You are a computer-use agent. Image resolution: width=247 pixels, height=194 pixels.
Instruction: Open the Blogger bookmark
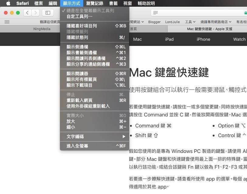pos(154,22)
